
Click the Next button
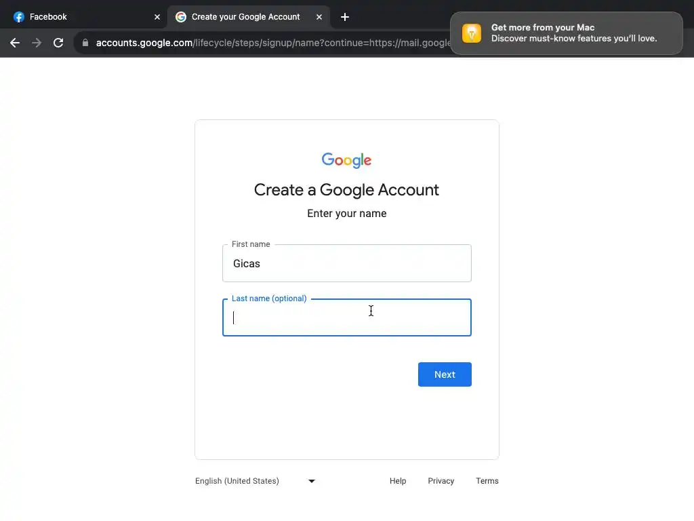[x=445, y=374]
